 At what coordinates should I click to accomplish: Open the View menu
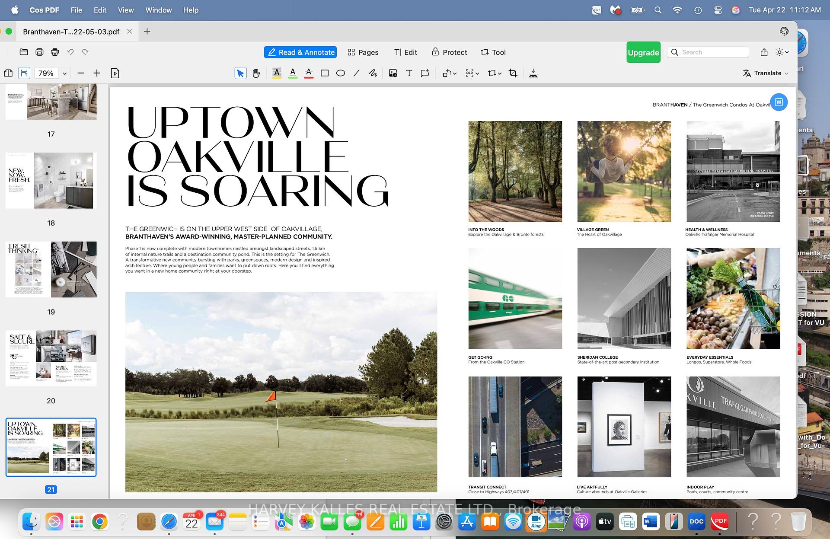126,10
